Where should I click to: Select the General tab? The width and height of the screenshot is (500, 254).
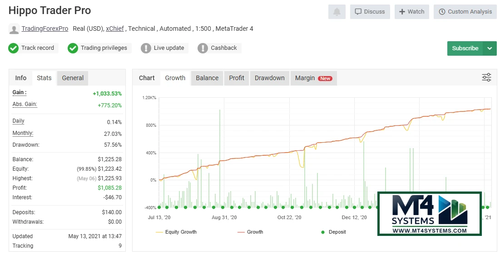click(73, 78)
